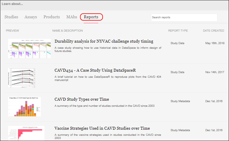Select the Reports tab

pyautogui.click(x=91, y=17)
